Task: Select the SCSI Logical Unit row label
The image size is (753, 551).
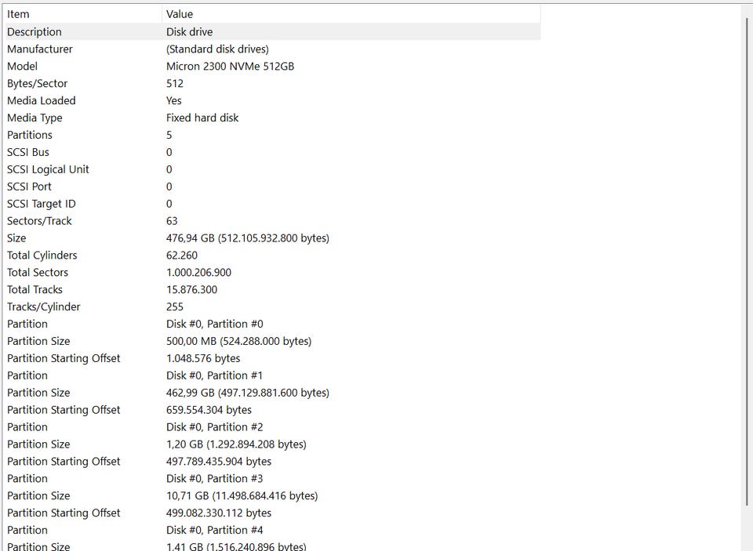Action: coord(48,169)
